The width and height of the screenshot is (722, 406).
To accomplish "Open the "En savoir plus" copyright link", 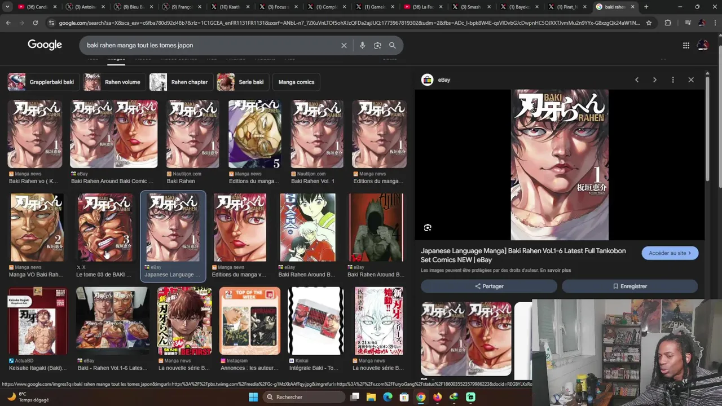I will click(x=556, y=270).
